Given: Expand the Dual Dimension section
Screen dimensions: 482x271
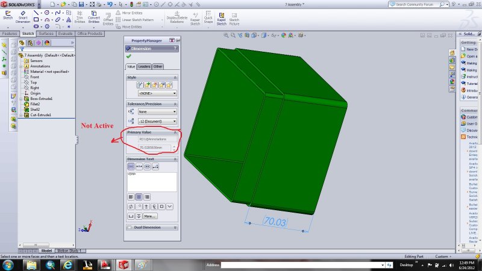Looking at the screenshot, I should click(175, 228).
